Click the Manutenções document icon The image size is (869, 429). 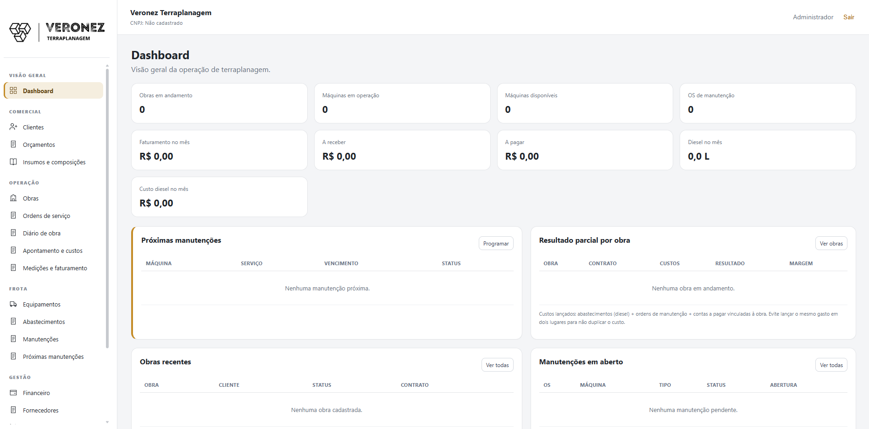coord(13,339)
